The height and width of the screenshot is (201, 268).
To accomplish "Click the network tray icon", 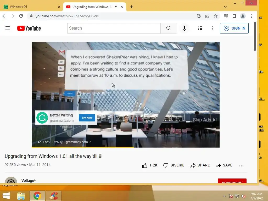I will click(237, 196).
